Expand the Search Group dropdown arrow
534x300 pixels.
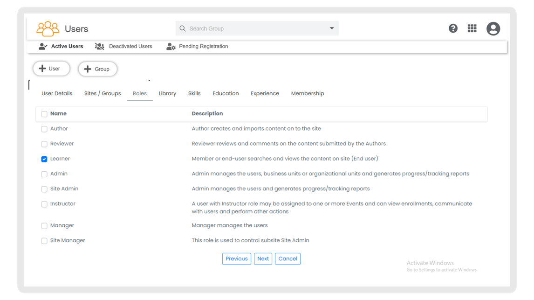332,28
